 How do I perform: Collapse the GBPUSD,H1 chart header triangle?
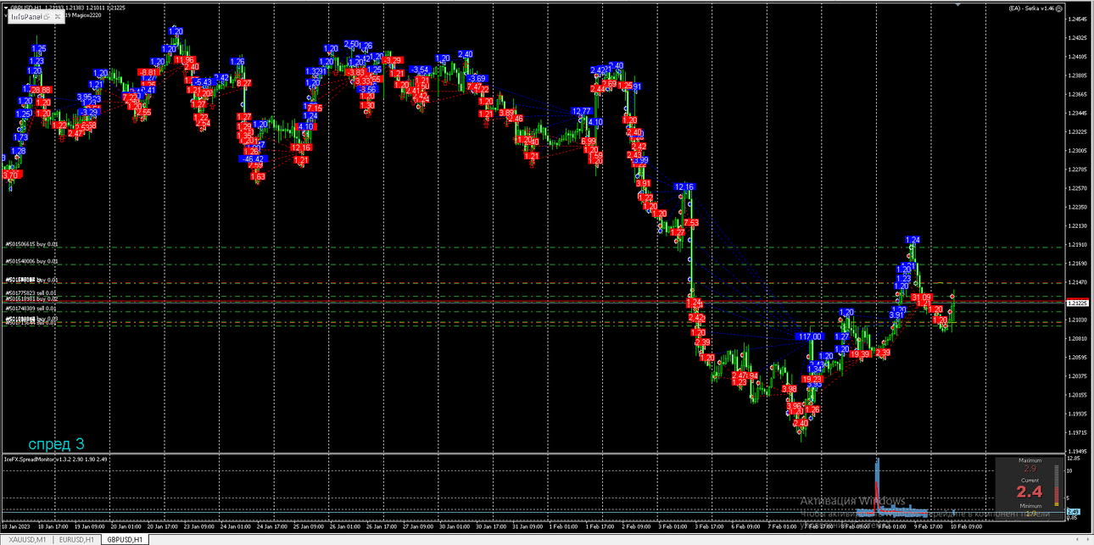coord(4,8)
